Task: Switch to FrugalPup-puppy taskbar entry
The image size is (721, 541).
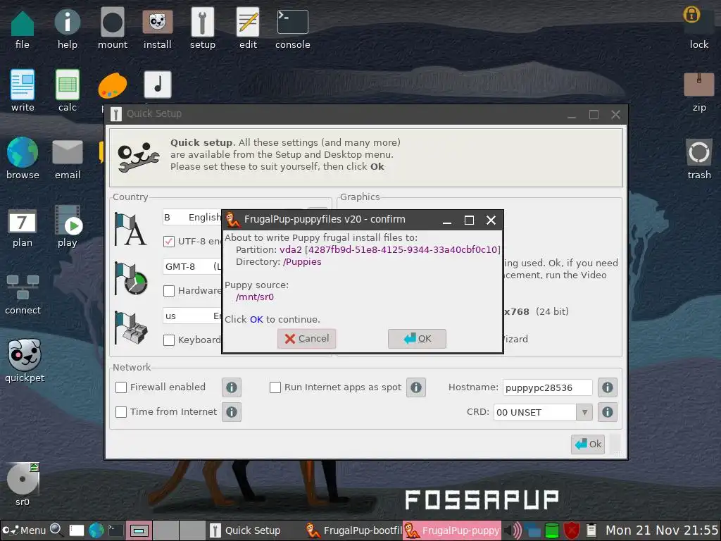Action: click(452, 530)
